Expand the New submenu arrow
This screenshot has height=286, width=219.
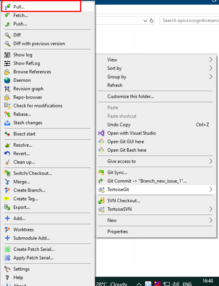211,220
